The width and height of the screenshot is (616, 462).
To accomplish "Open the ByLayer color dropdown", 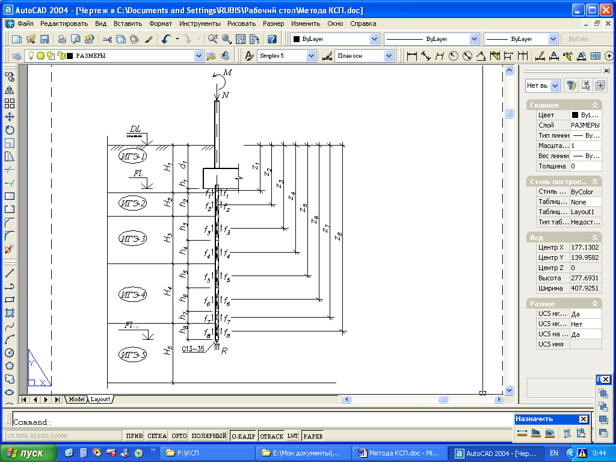I will click(x=374, y=39).
